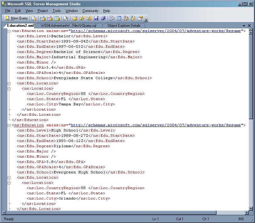
Task: Click the 'Ln 1' status bar entry
Action: point(155,219)
